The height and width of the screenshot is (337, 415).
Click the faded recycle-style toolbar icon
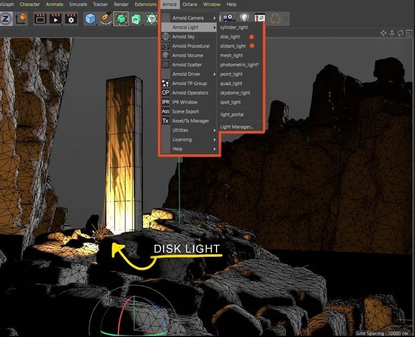275,19
